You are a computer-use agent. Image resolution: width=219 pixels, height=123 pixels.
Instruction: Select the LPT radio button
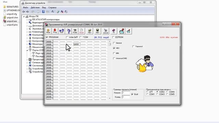(x=147, y=92)
